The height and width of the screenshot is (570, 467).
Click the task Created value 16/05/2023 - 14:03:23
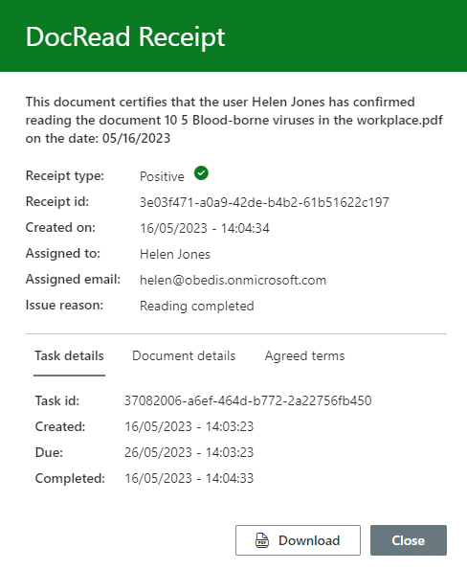tap(189, 426)
